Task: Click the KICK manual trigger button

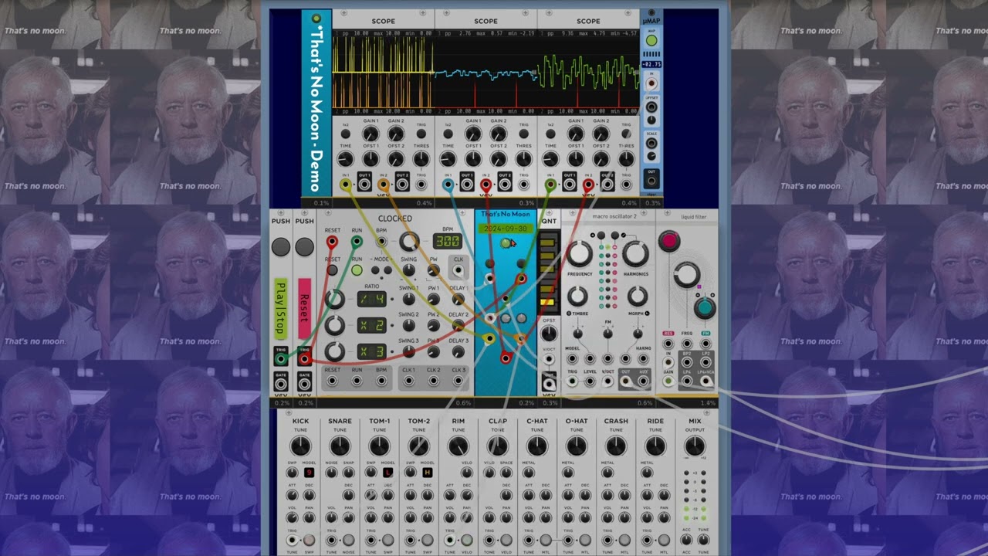Action: pyautogui.click(x=310, y=541)
